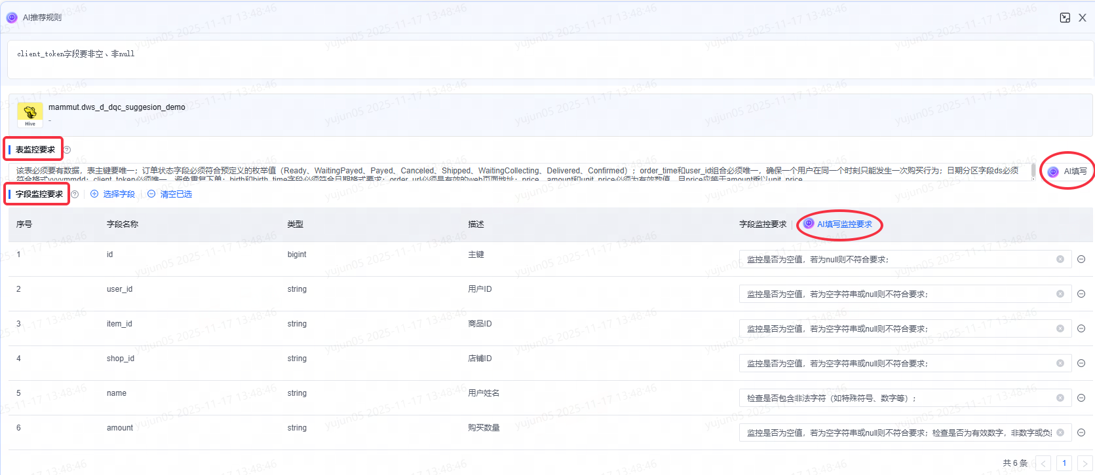Remove the name field row with minus icon
1095x475 pixels.
coord(1081,398)
